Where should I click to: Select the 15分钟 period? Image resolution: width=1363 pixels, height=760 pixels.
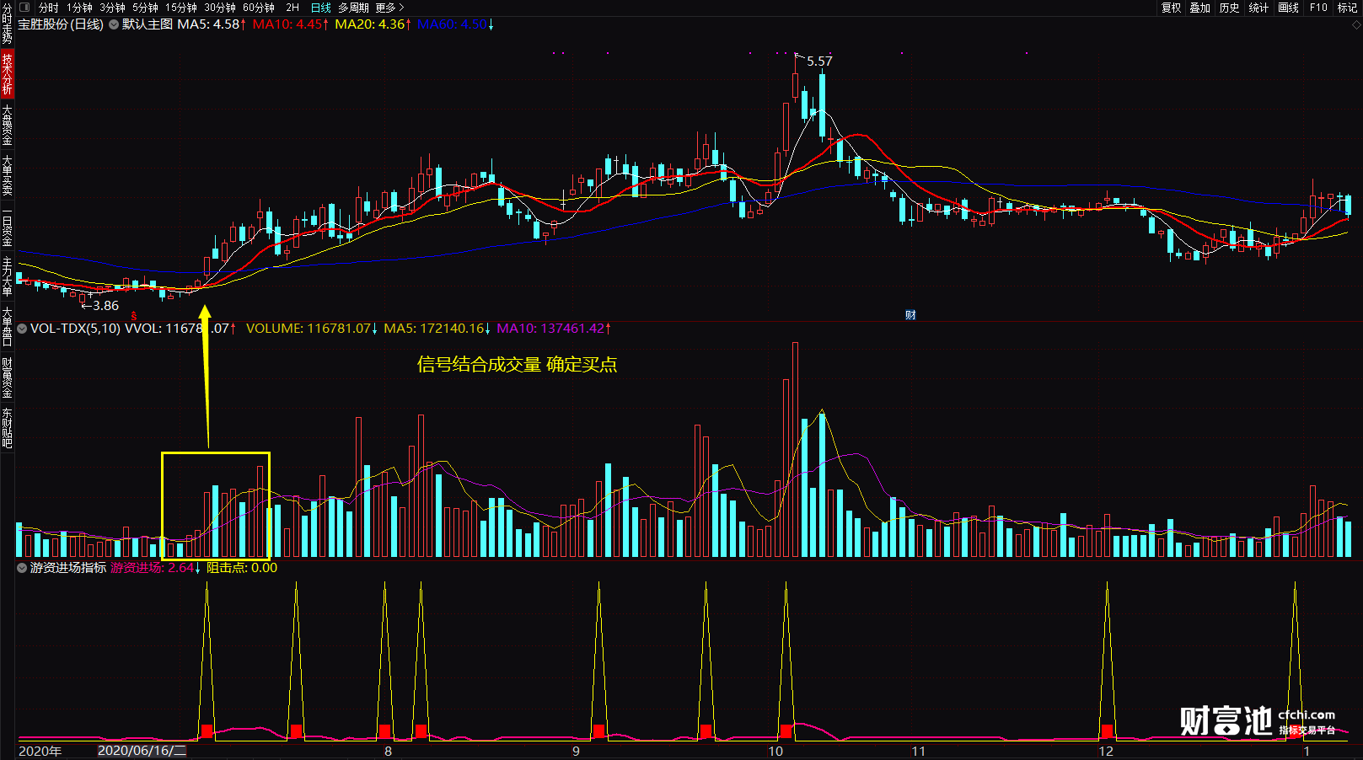[x=180, y=8]
